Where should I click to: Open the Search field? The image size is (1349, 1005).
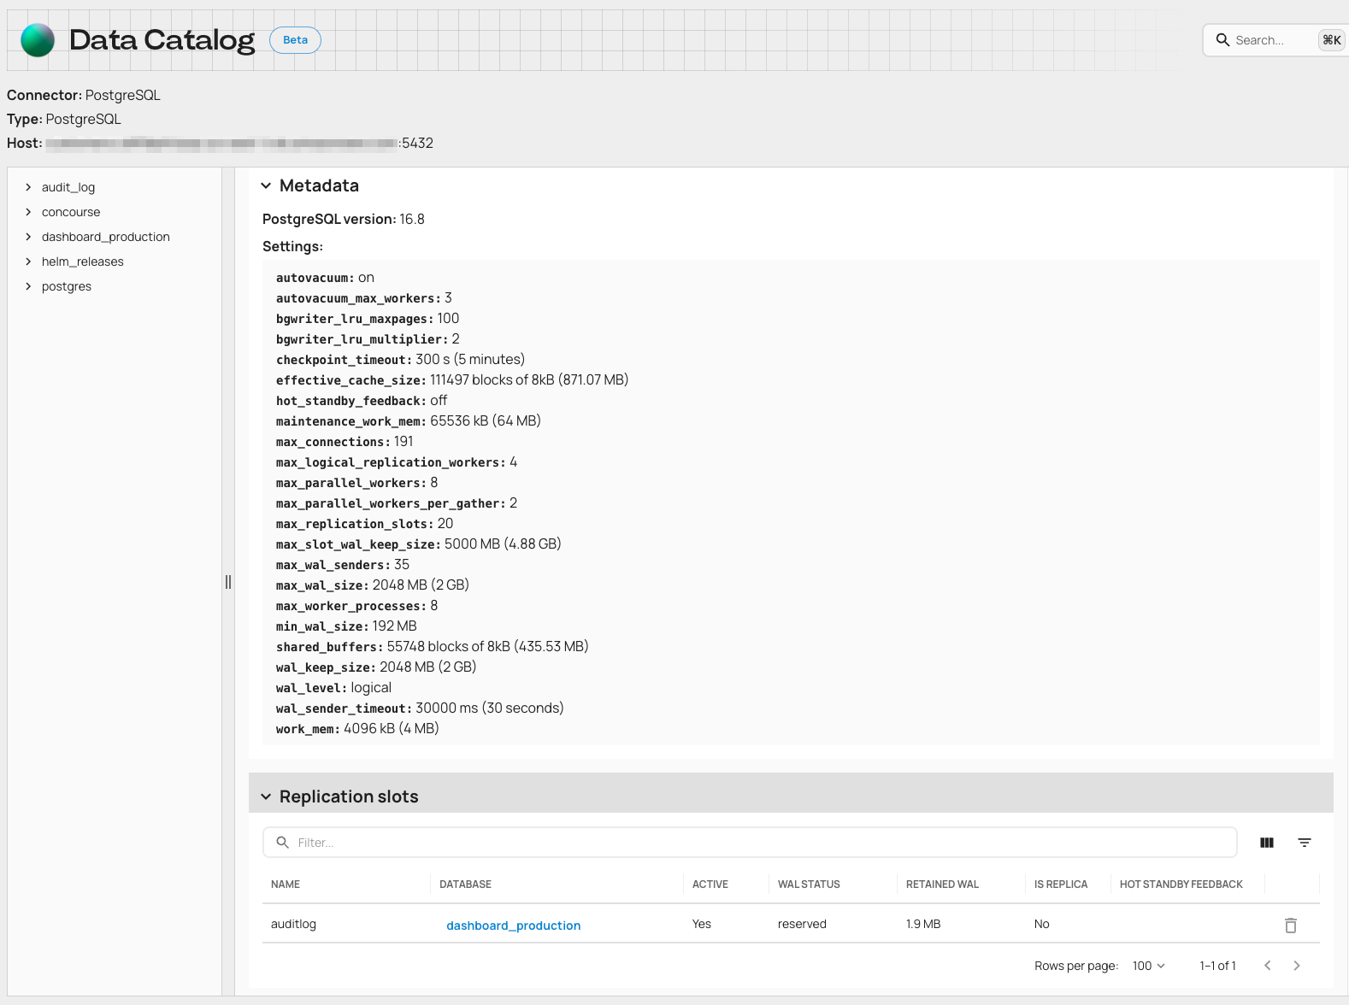(1275, 40)
